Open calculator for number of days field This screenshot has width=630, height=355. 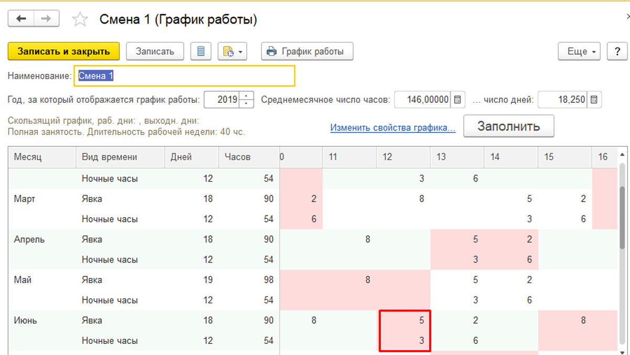point(594,100)
